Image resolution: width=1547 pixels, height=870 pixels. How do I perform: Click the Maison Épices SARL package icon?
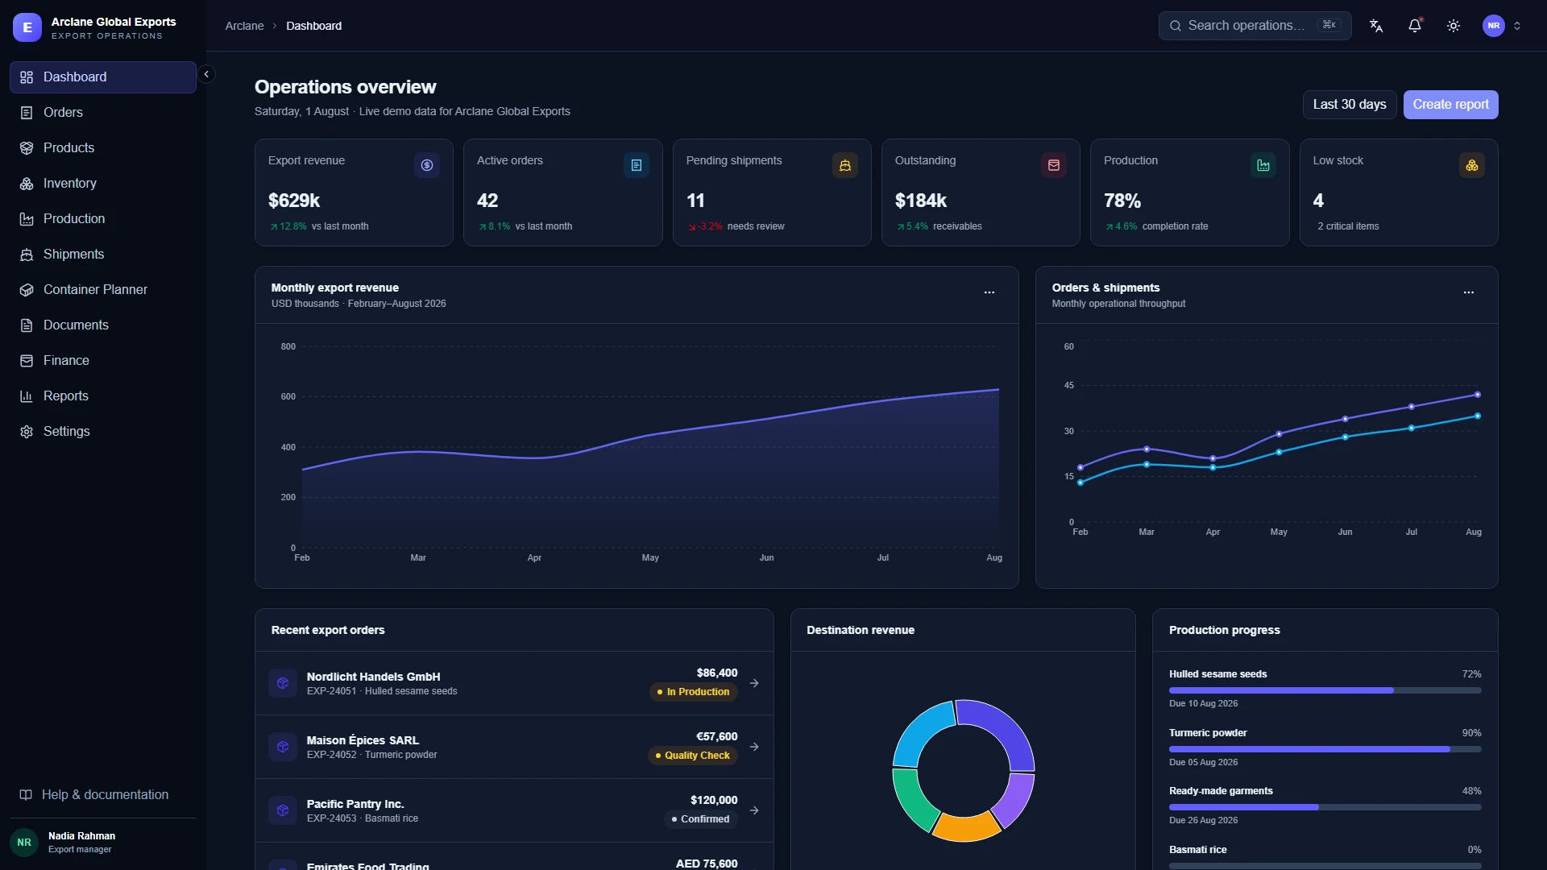click(x=283, y=747)
